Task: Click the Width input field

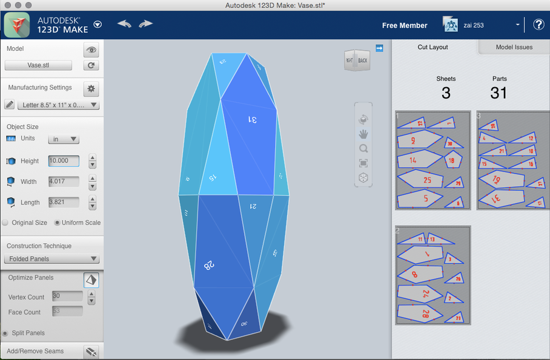Action: (x=64, y=182)
